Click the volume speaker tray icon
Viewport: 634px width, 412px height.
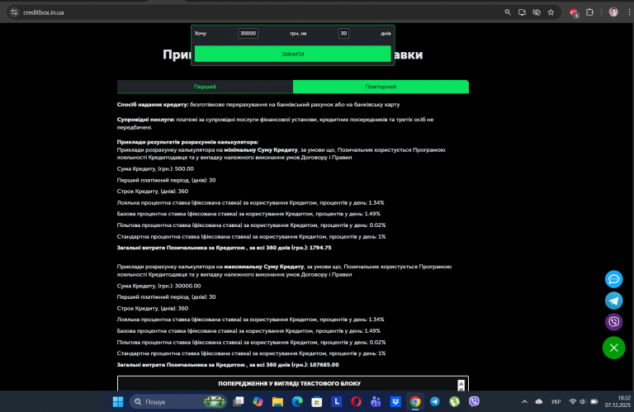coord(583,401)
